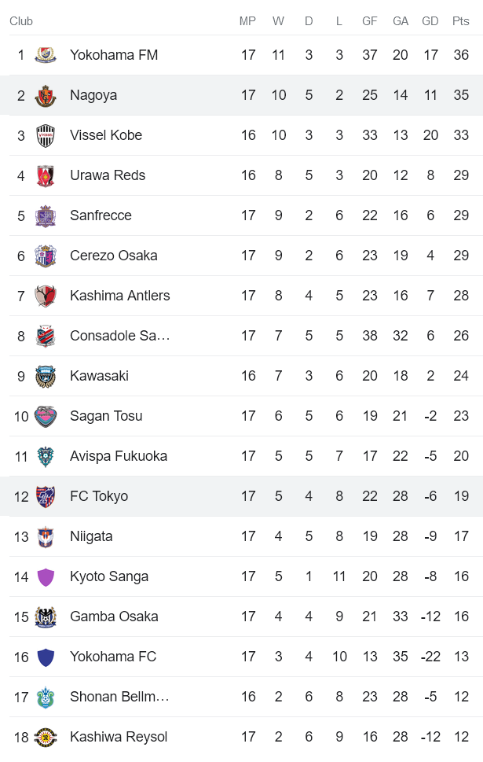Sort table by GD column header

(x=430, y=21)
